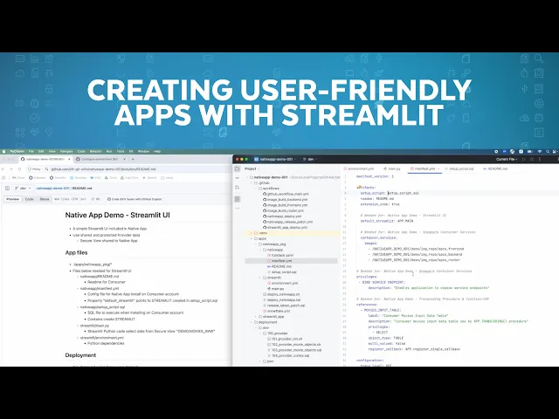Open the nativeapp-demo-001 project selector in PyCharm title bar
Viewport: 559px width, 419px height.
(275, 159)
